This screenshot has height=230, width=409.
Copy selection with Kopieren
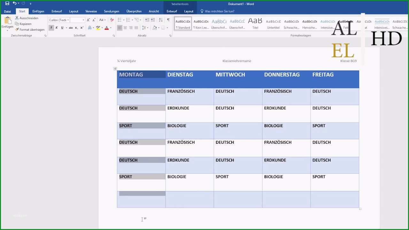[23, 24]
